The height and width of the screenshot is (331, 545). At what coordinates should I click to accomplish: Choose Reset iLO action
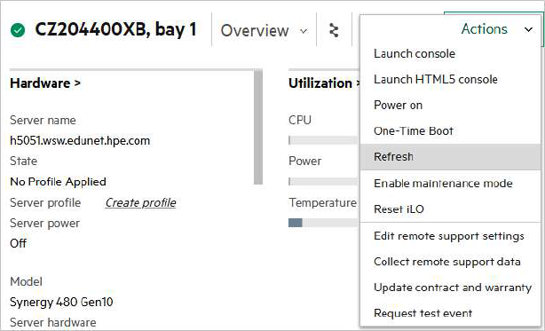399,209
